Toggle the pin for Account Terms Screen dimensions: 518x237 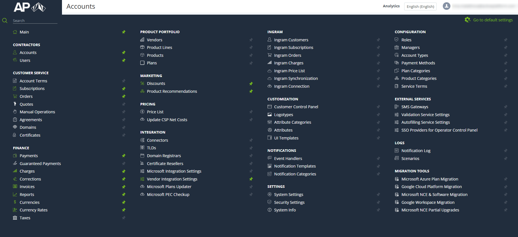124,81
